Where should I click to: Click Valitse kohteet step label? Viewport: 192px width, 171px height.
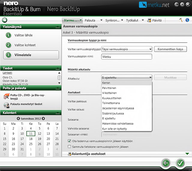coord(25,45)
